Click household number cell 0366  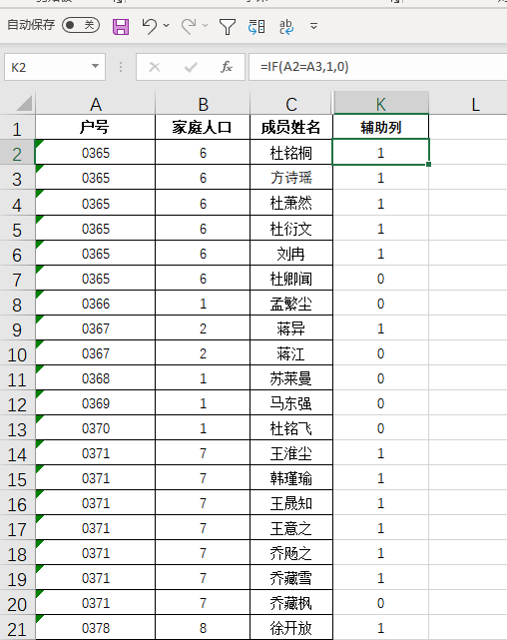pos(96,304)
